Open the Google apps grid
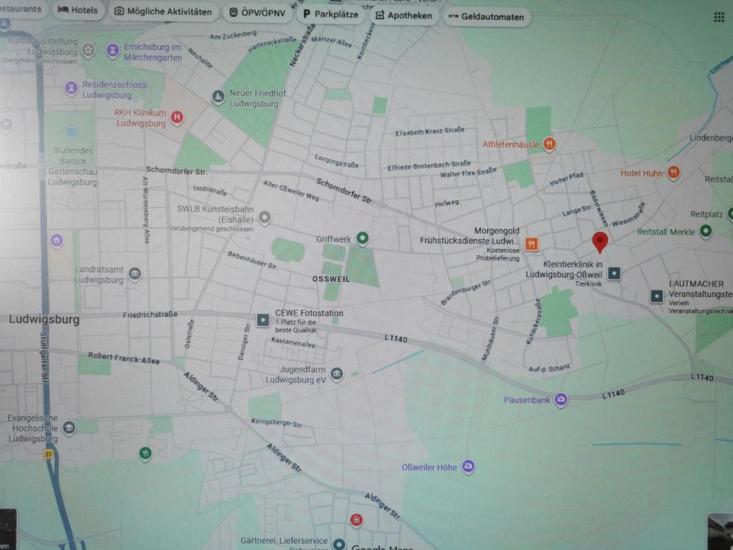 [718, 17]
